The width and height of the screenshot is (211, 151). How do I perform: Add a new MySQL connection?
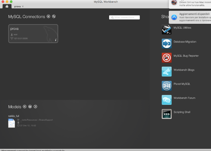(49, 16)
